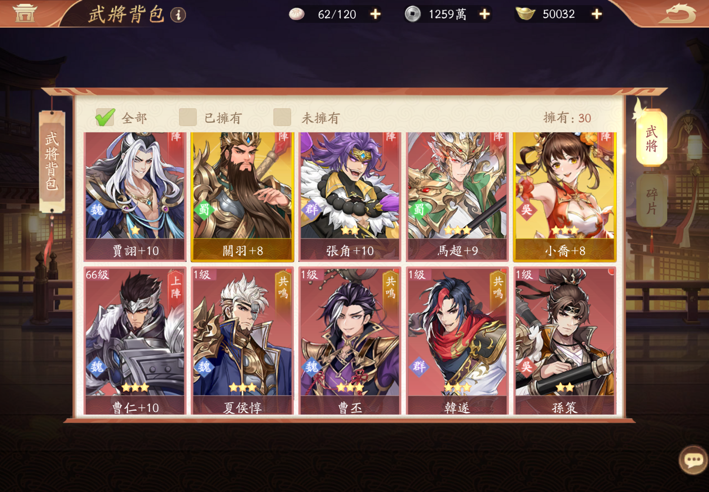Screen dimensions: 709x492
Task: Enable the 已擁有 filter checkbox
Action: tap(188, 117)
